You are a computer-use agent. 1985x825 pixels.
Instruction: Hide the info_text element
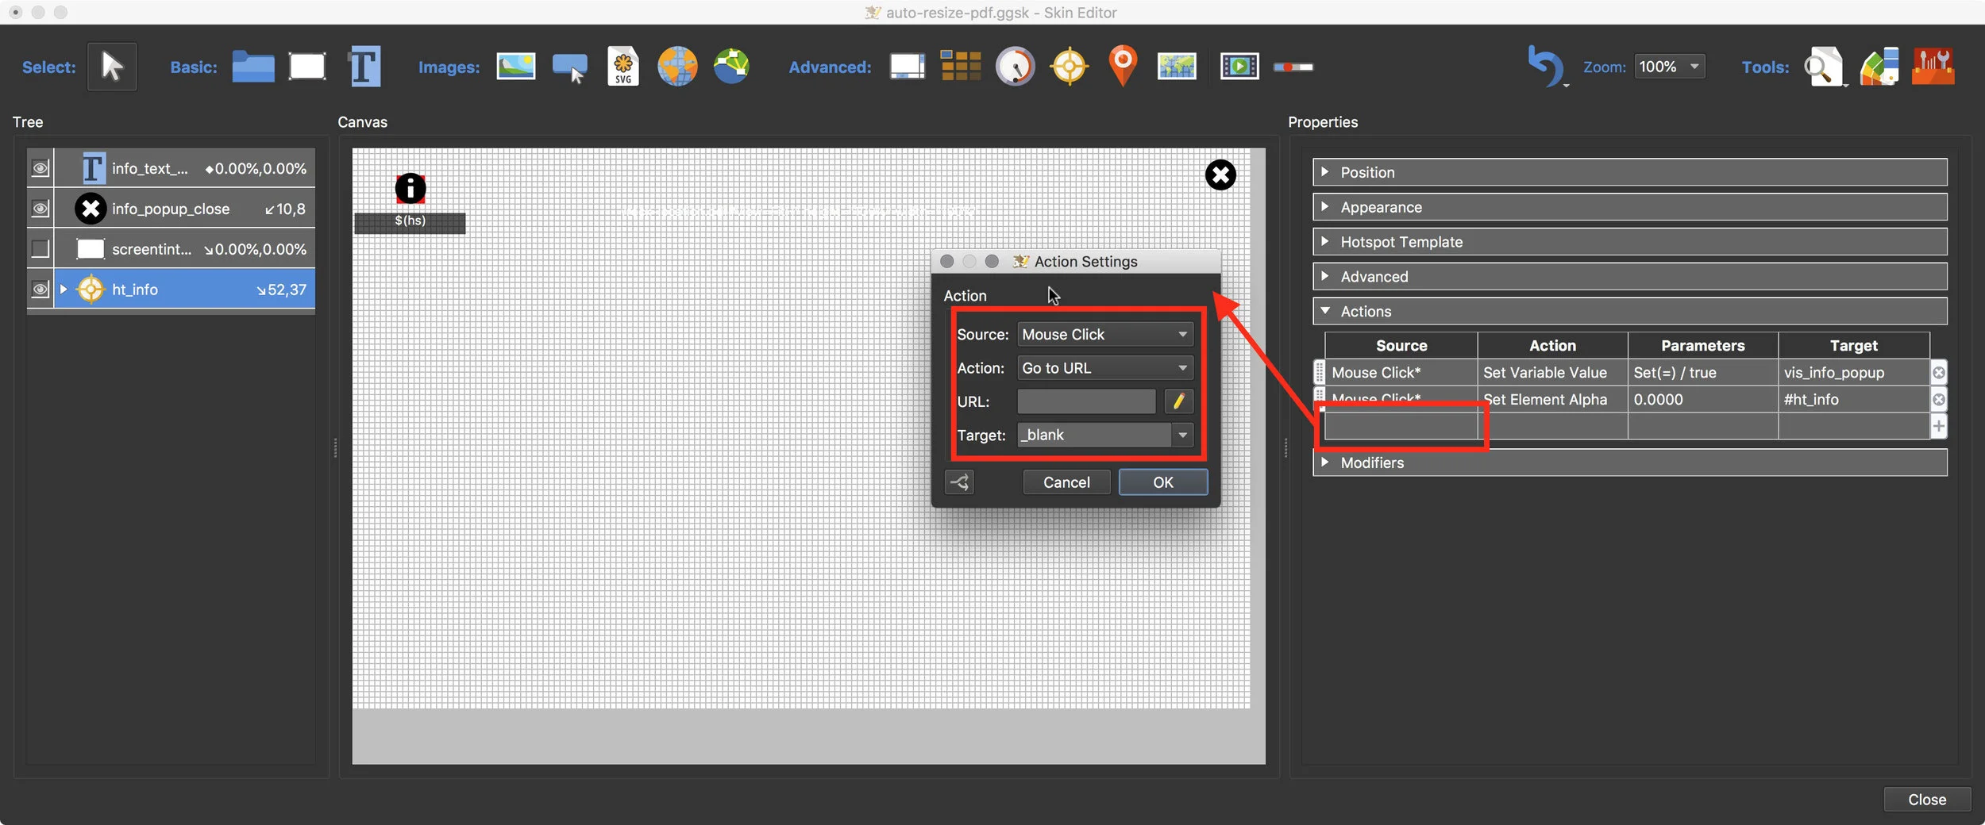[x=40, y=168]
